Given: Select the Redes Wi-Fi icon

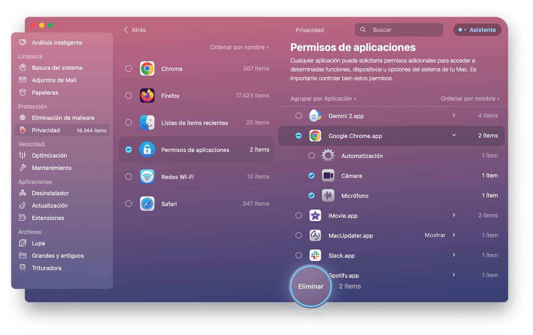Looking at the screenshot, I should click(147, 177).
